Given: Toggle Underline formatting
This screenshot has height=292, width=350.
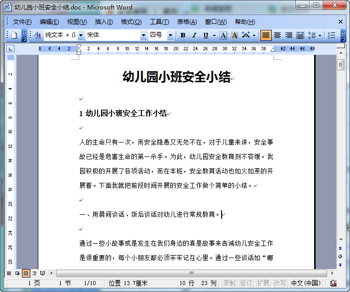Looking at the screenshot, I should [x=206, y=35].
